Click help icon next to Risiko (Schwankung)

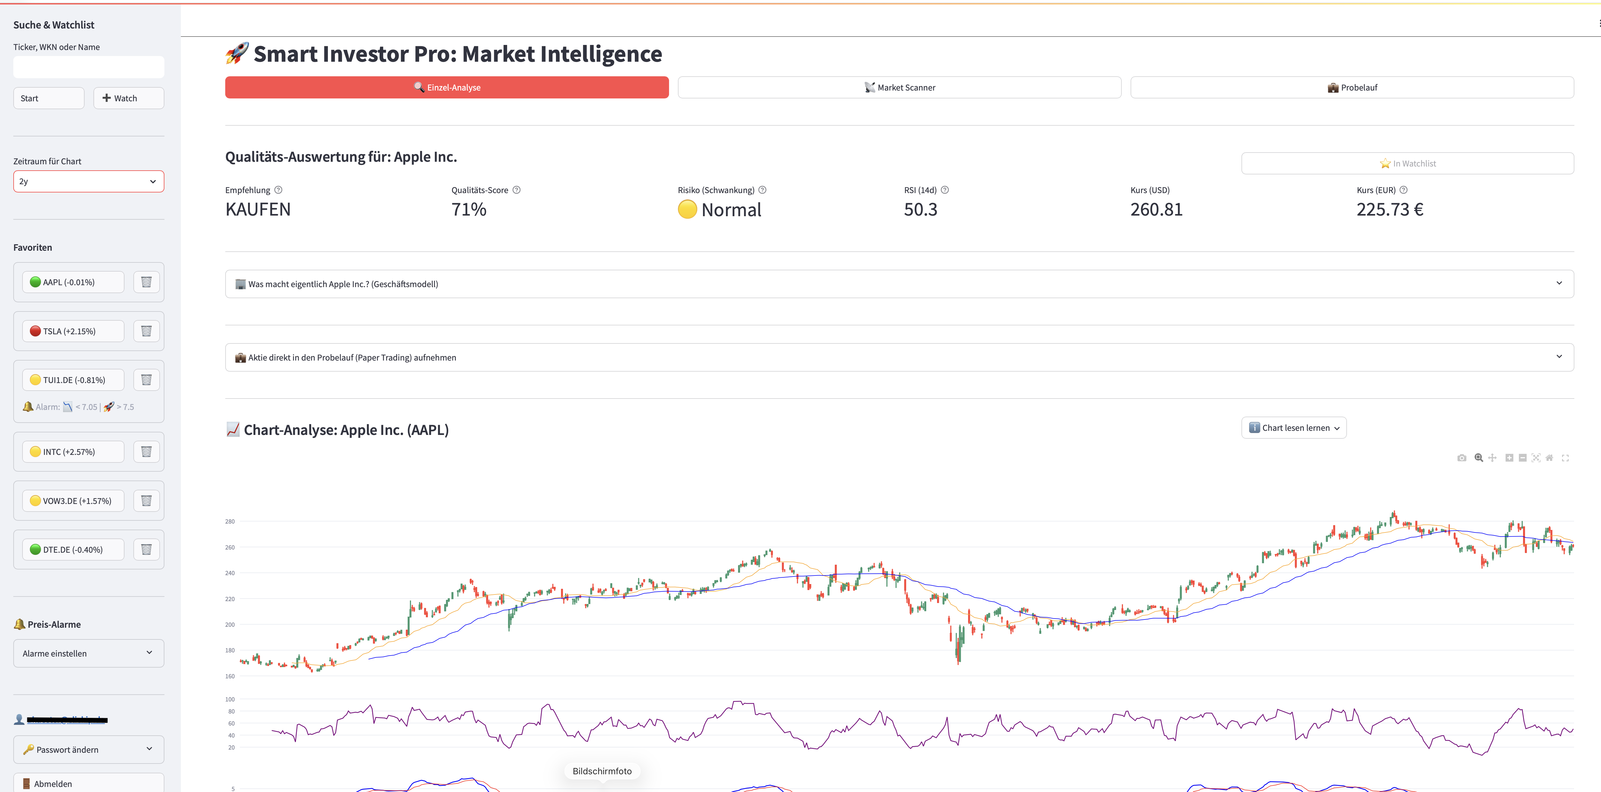pyautogui.click(x=762, y=190)
